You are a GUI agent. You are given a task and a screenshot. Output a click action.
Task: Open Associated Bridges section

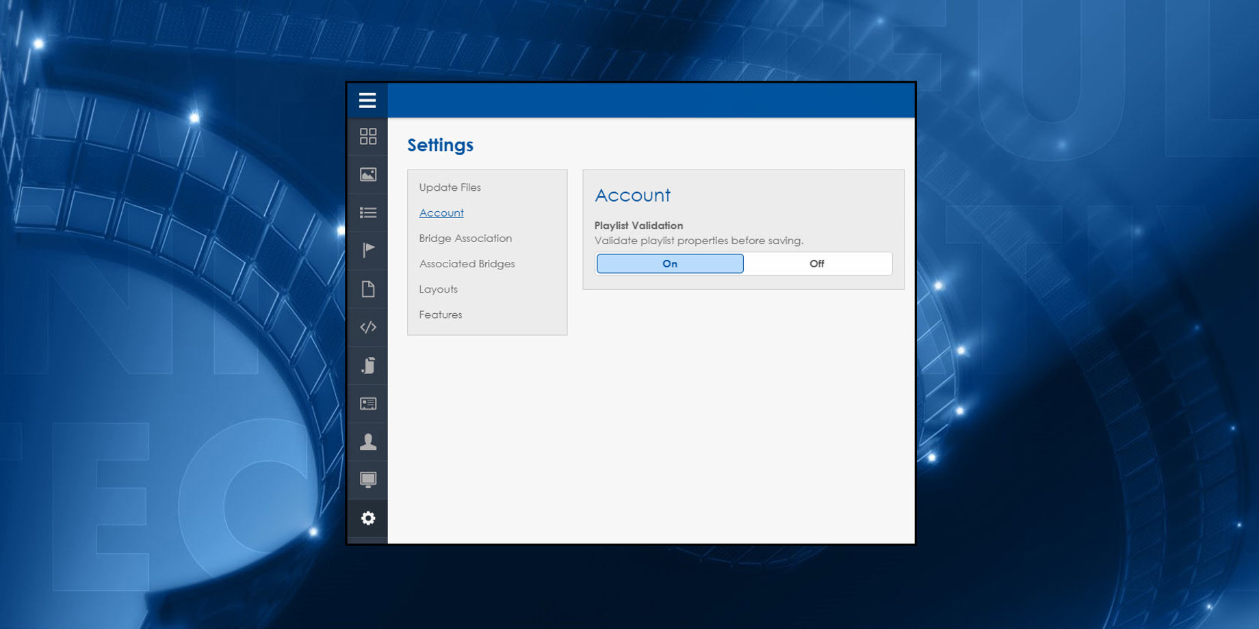tap(467, 264)
